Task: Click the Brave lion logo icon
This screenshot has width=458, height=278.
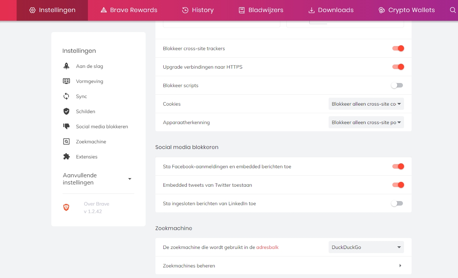Action: (x=66, y=207)
